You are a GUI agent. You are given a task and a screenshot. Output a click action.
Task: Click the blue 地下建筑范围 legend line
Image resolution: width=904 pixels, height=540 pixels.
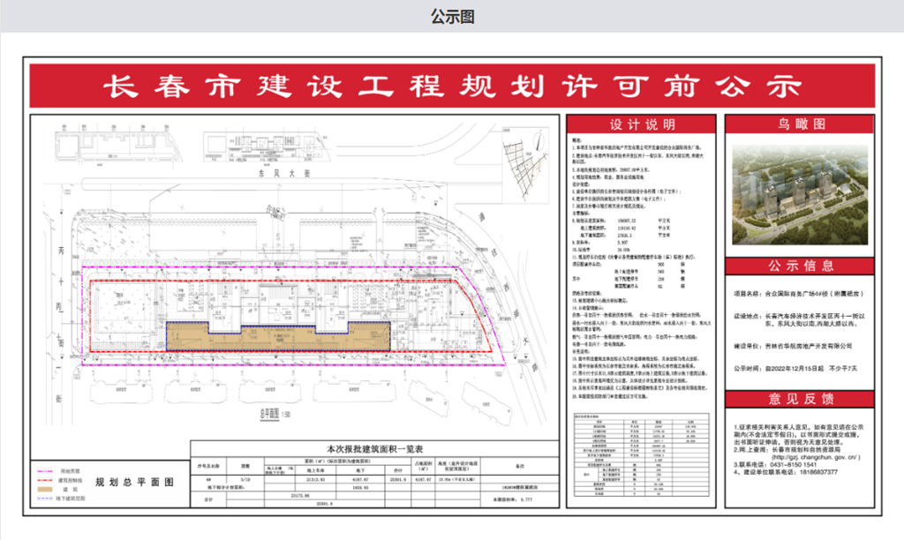coord(44,498)
